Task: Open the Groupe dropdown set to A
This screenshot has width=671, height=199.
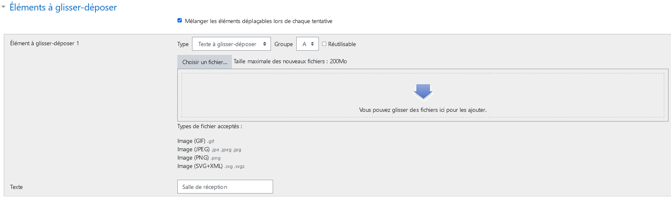Action: click(x=307, y=44)
